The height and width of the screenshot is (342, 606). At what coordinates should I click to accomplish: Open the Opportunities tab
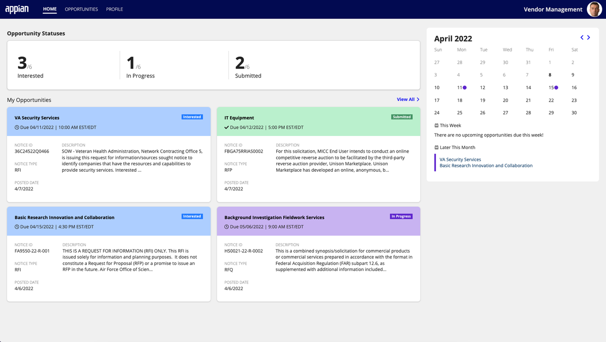81,9
